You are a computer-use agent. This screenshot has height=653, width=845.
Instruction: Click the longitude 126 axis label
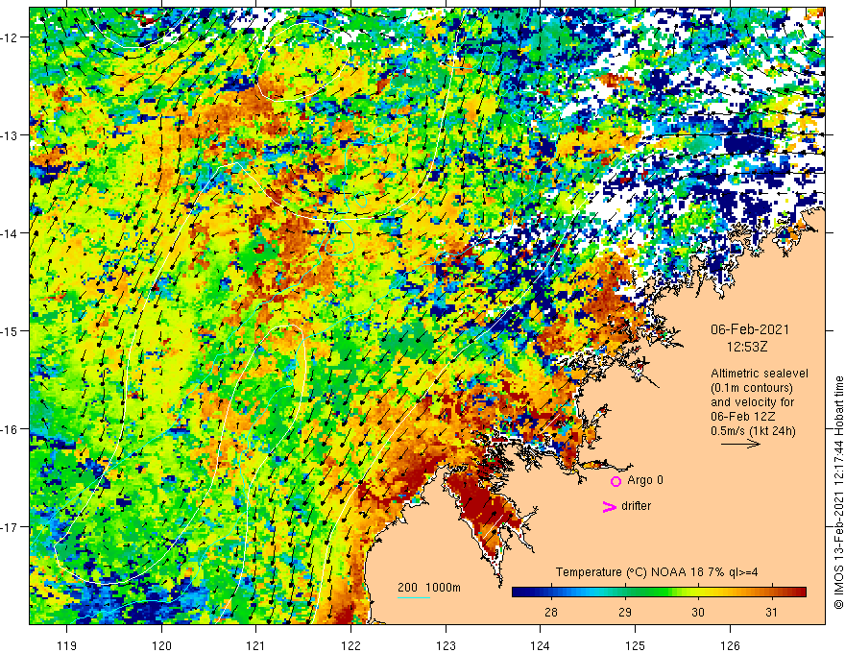730,645
